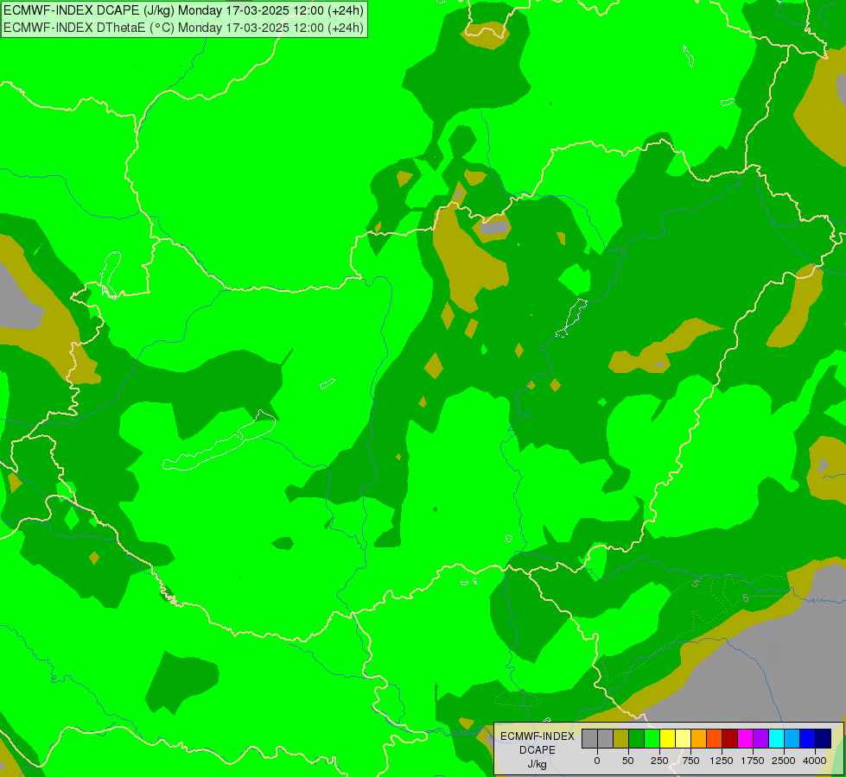
Task: Click the legend value '750'
Action: pos(690,761)
